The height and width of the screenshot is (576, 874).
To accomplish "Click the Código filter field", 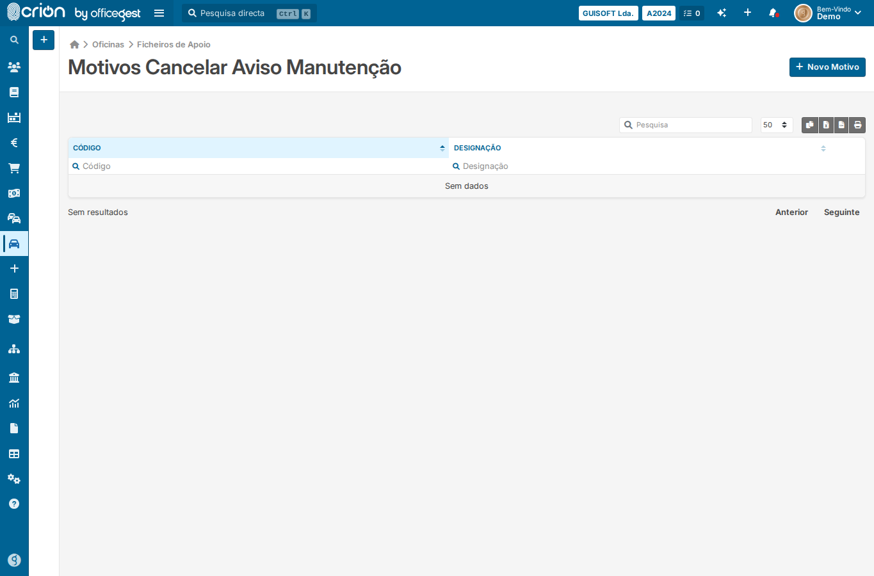I will click(x=259, y=166).
